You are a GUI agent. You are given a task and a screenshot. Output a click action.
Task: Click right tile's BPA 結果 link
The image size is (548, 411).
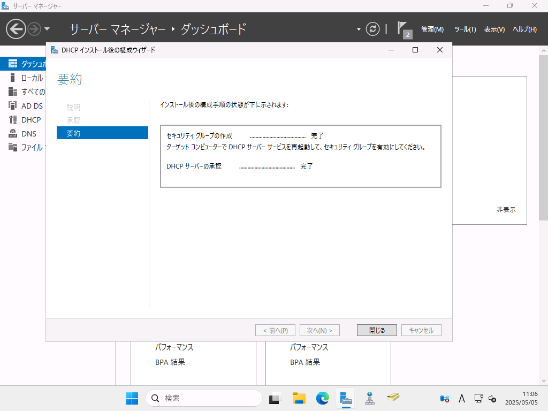tap(305, 362)
